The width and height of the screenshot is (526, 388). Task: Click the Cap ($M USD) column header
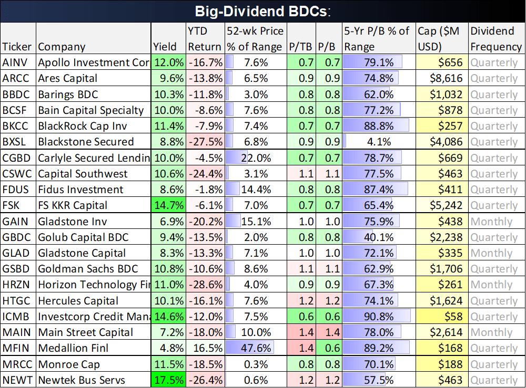[442, 38]
